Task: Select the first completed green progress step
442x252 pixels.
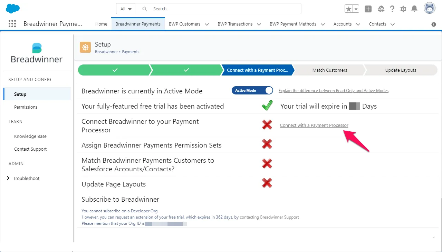Action: click(x=115, y=70)
